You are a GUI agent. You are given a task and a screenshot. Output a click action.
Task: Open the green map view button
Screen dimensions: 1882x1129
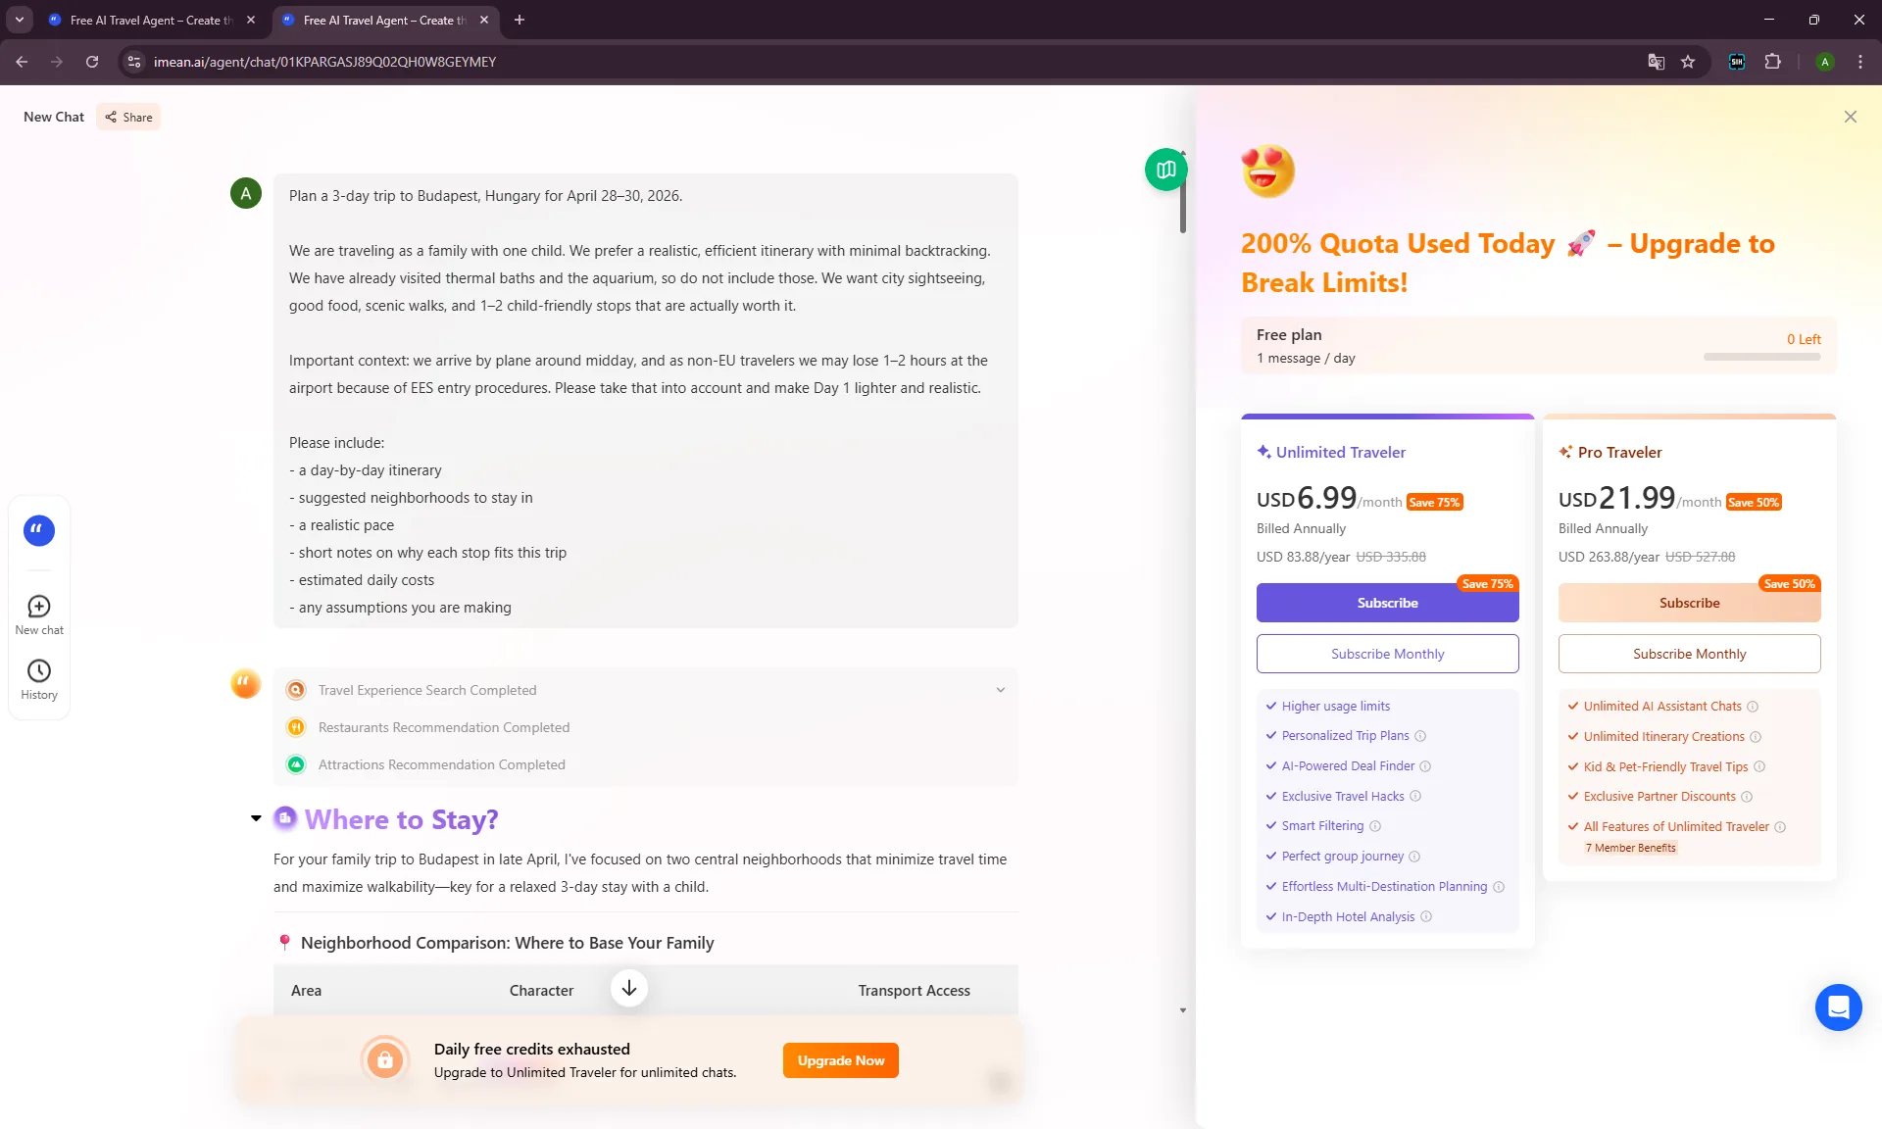click(1165, 171)
